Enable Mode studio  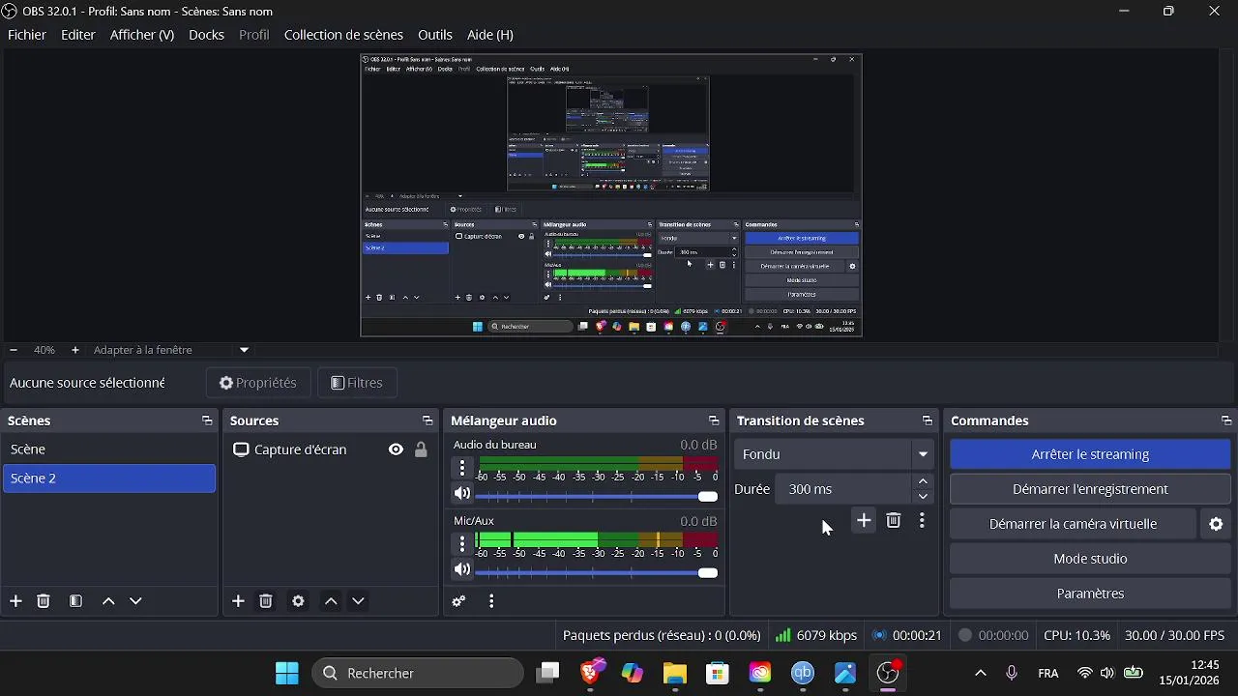(x=1090, y=559)
